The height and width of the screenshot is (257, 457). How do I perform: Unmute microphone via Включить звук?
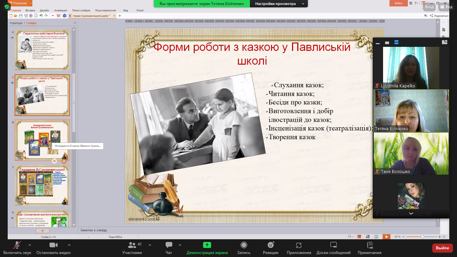click(16, 245)
